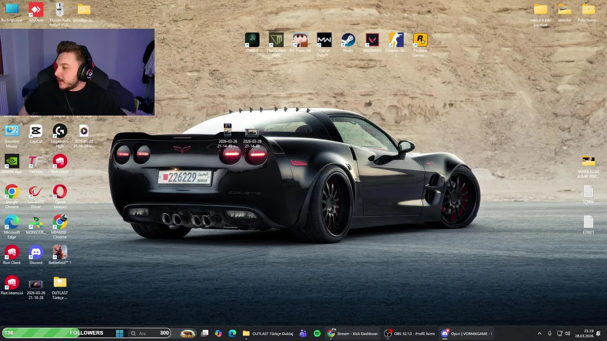Viewport: 607px width, 341px height.
Task: Launch The Outlast Trials shortcut
Action: (276, 45)
